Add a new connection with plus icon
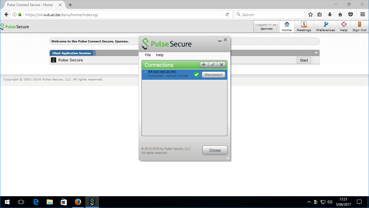 (x=204, y=65)
